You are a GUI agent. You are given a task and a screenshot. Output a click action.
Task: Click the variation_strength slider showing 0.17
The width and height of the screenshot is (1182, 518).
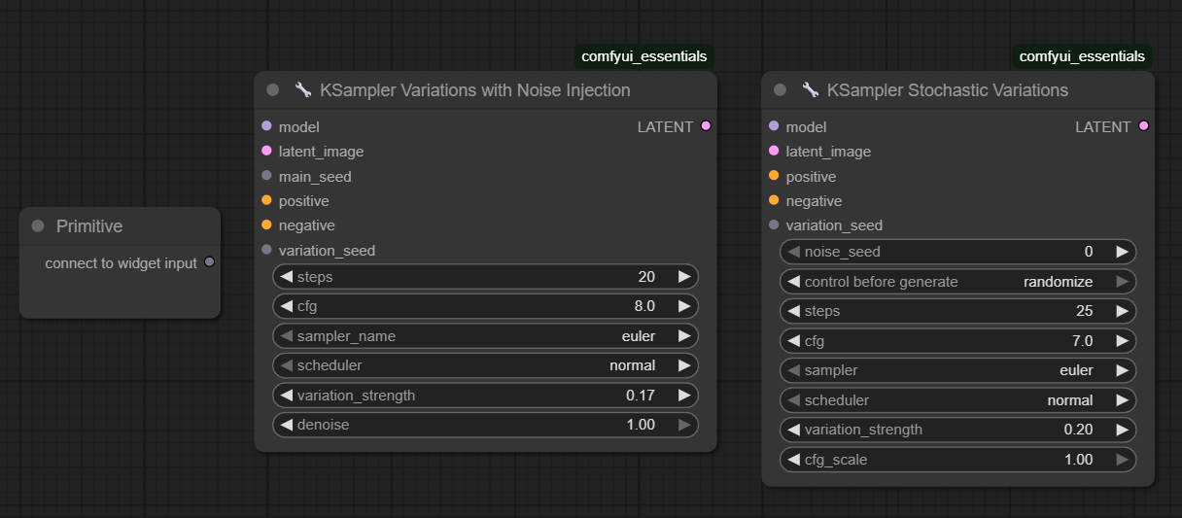pos(485,396)
